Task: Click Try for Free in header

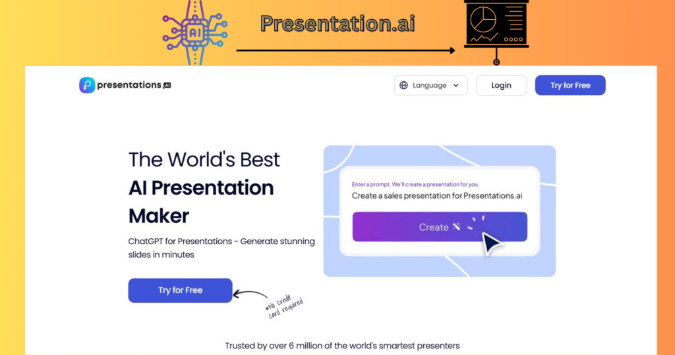Action: (570, 85)
